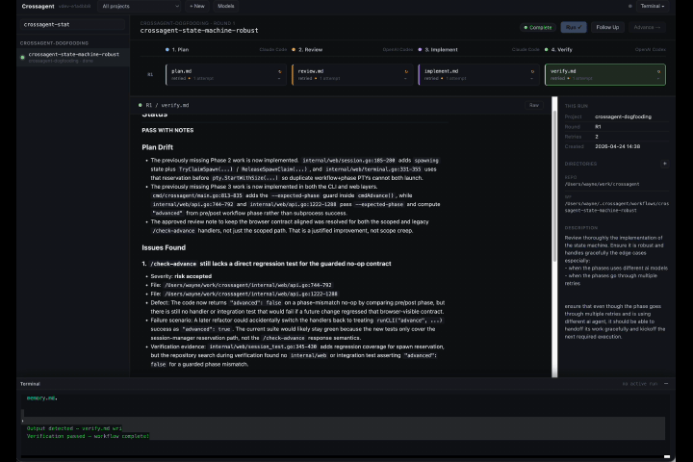
Task: Click the 'Verification passed' terminal line
Action: coord(88,436)
